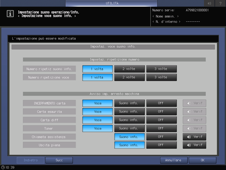Image resolution: width=226 pixels, height=170 pixels.
Task: Select Suono info. for Uscita piena
Action: 129,145
